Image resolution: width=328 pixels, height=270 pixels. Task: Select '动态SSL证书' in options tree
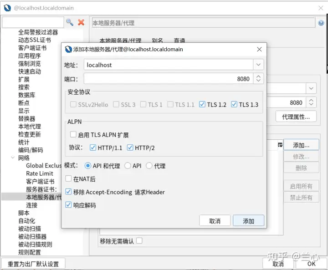(x=35, y=40)
